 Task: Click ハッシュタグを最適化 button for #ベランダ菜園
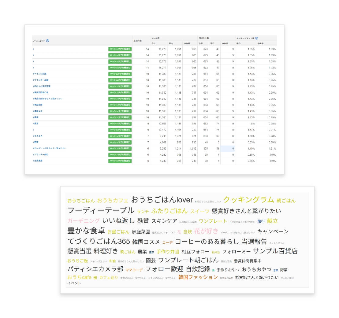120,74
